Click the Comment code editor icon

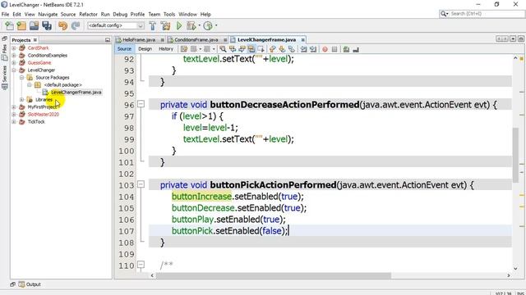tap(346, 49)
